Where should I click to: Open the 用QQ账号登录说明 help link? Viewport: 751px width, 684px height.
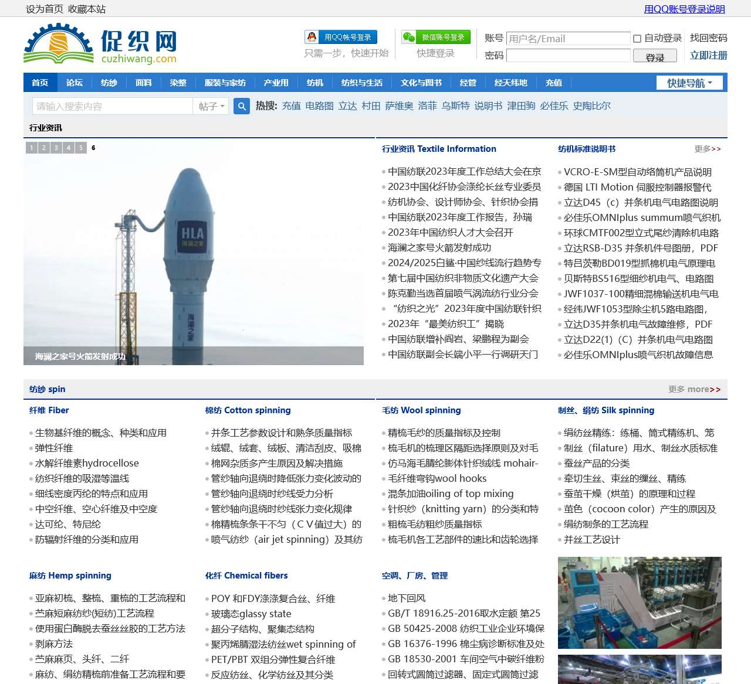pos(685,9)
